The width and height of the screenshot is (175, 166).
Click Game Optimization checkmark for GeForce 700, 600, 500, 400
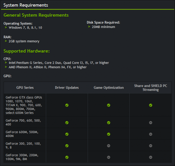tap(109, 123)
